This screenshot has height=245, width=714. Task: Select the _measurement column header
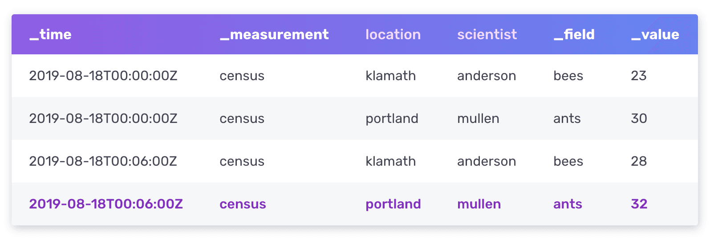coord(274,35)
